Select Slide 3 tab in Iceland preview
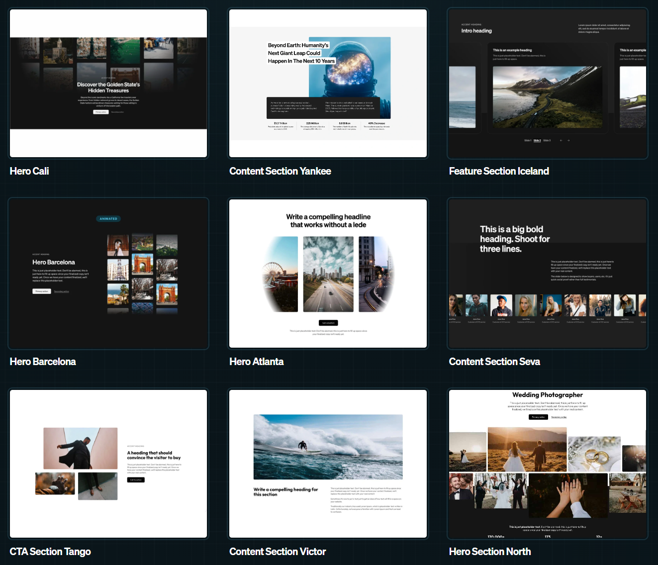Screen dimensions: 658x565 click(x=547, y=140)
